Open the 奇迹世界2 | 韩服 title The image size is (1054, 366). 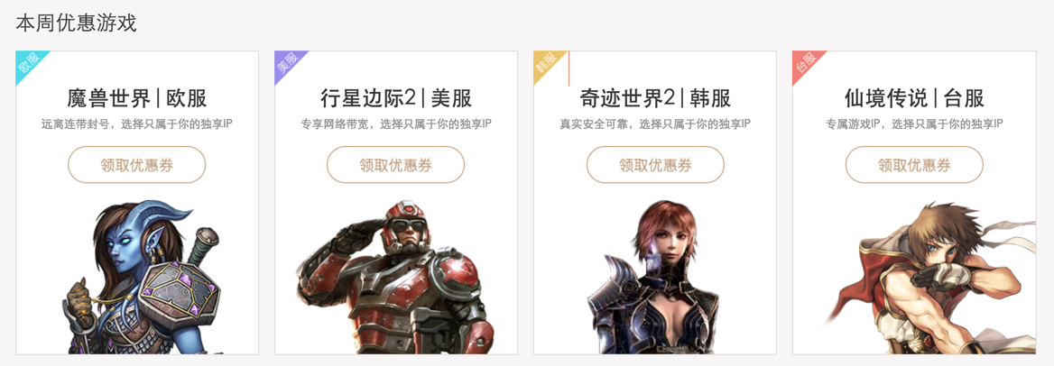pos(655,99)
